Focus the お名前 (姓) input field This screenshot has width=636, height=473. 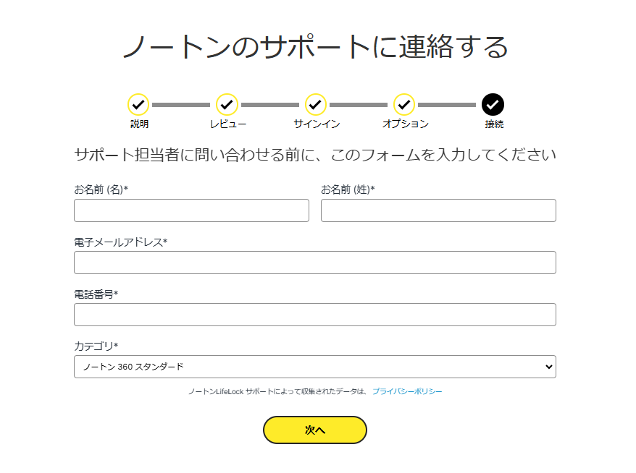[438, 210]
